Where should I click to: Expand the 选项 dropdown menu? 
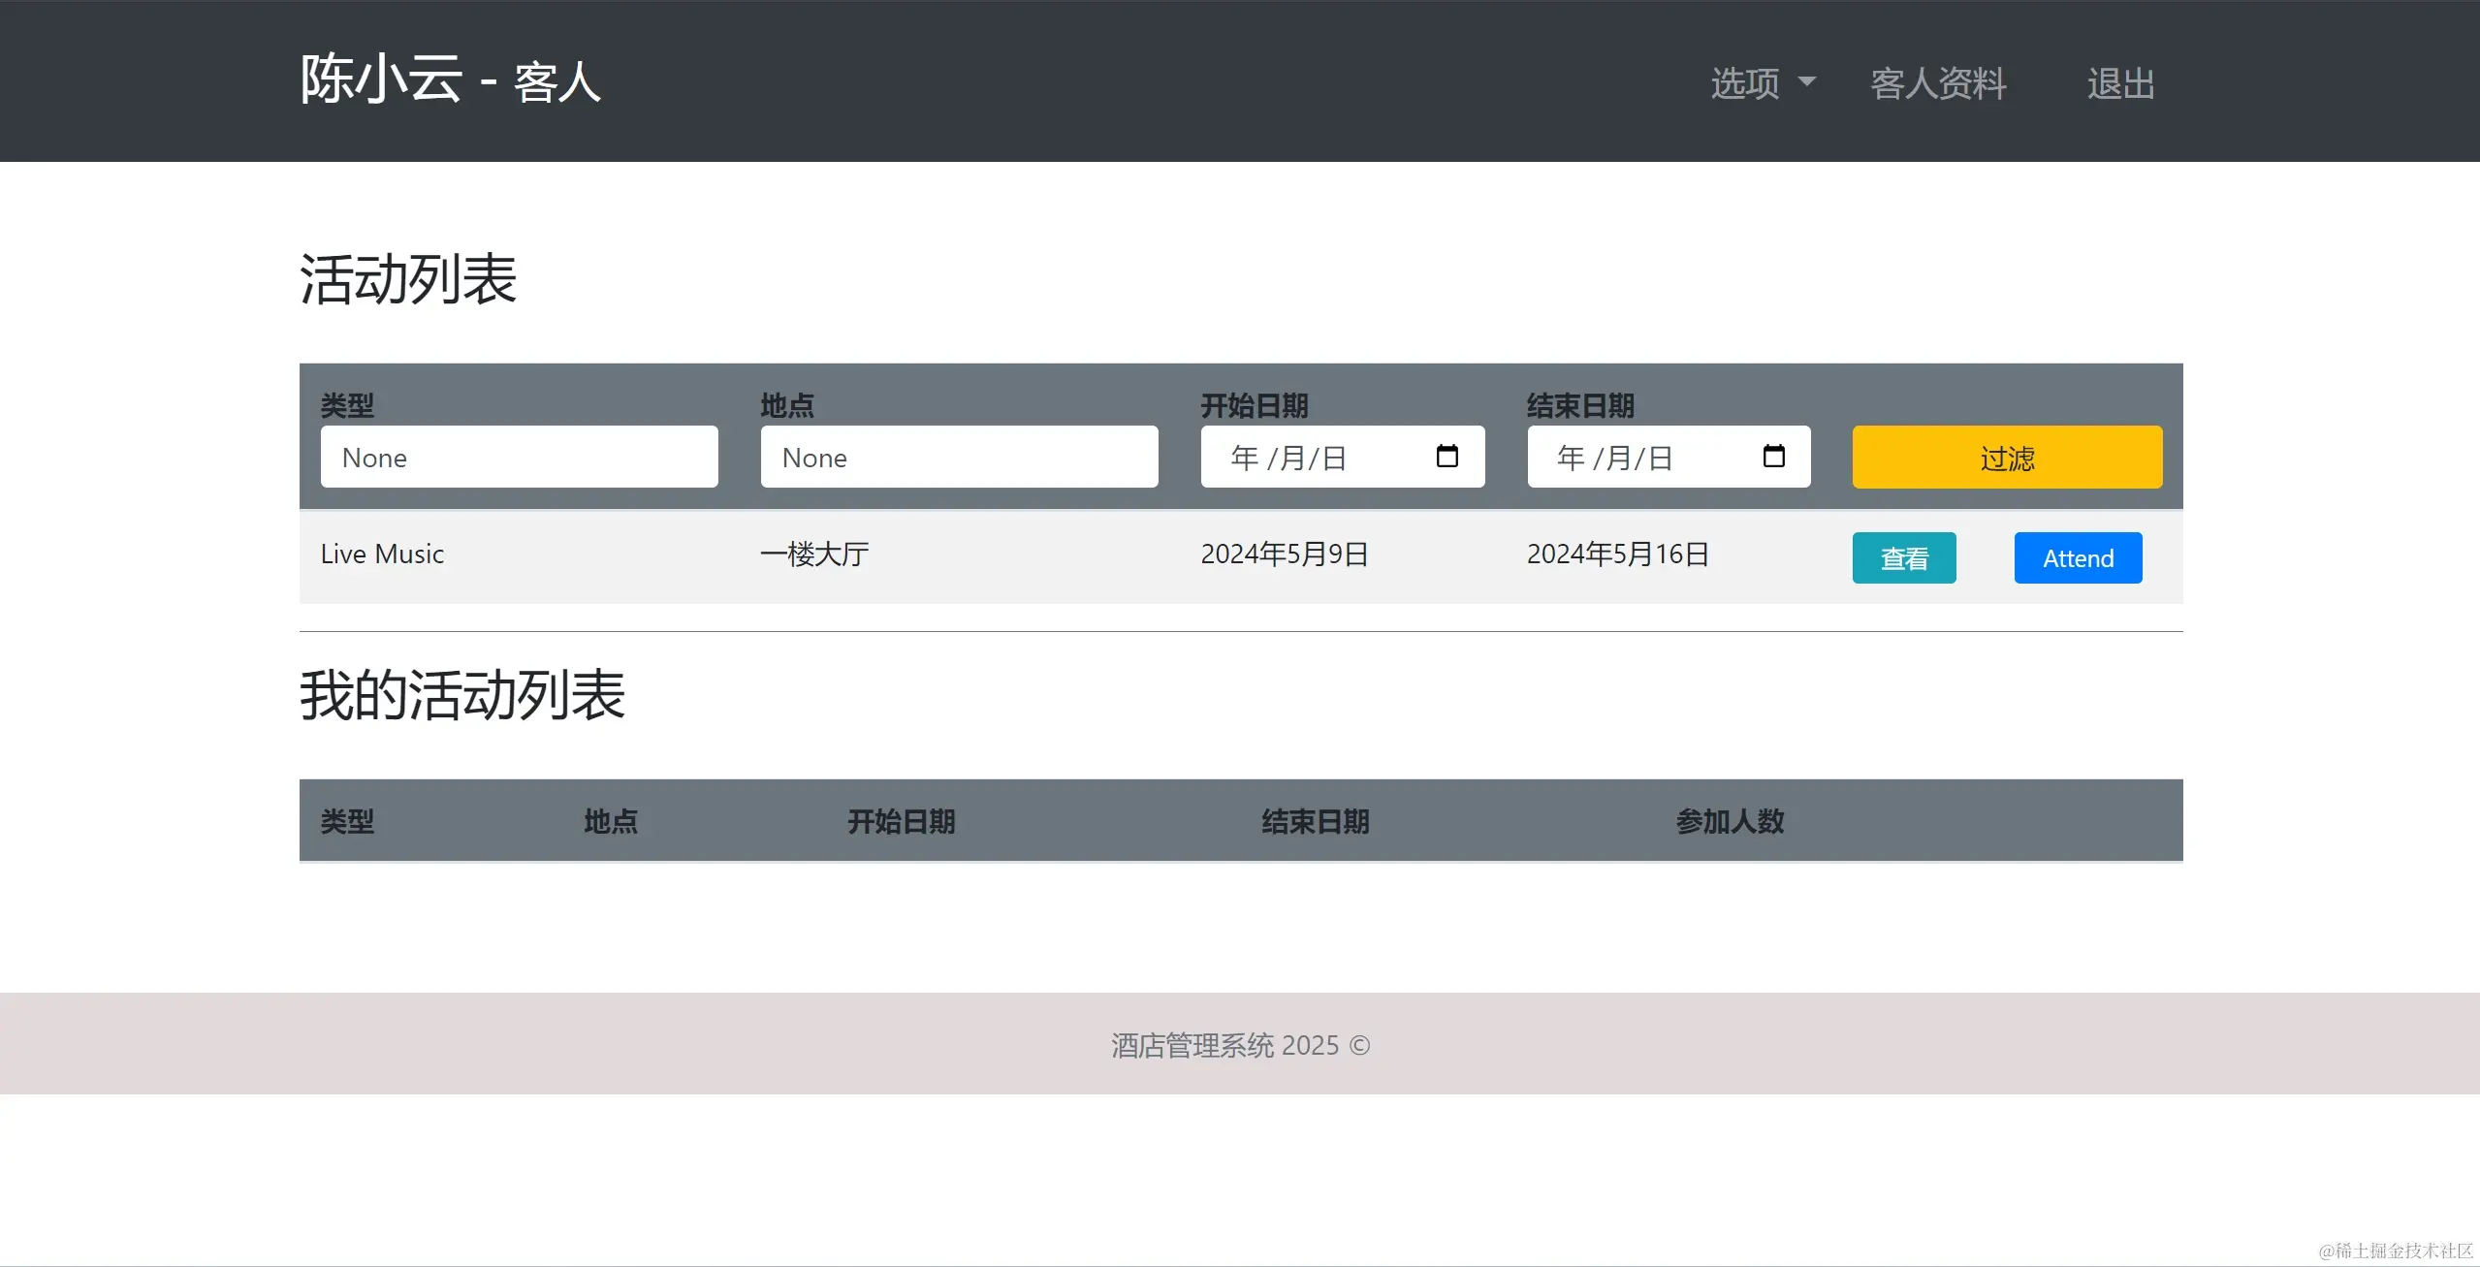pos(1762,83)
